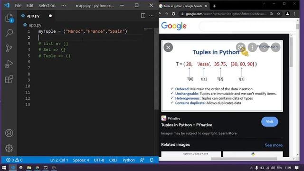
Task: Click the VS Code logo icon
Action: click(x=7, y=5)
